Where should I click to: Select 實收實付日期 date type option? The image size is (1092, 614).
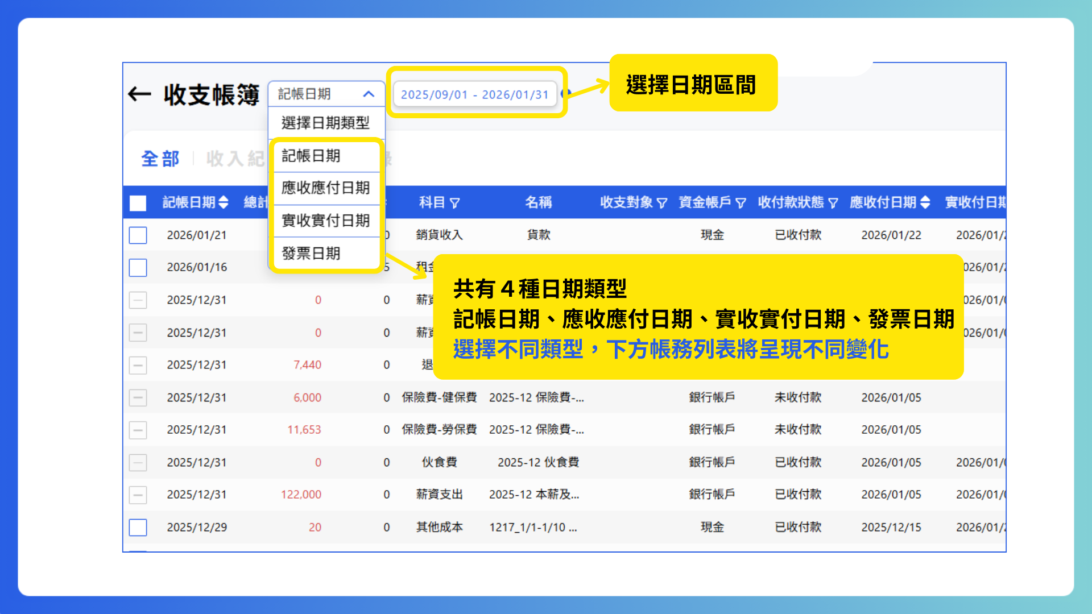[325, 221]
